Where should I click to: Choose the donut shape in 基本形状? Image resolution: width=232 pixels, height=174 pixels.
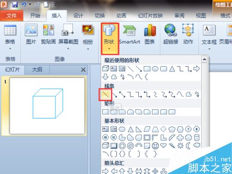tap(122, 146)
